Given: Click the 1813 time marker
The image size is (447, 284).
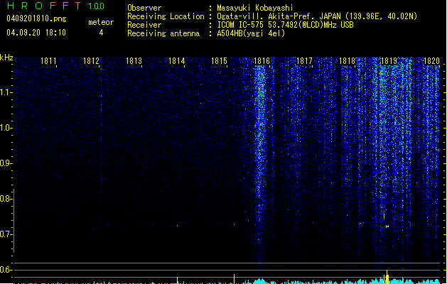Looking at the screenshot, I should coord(134,61).
